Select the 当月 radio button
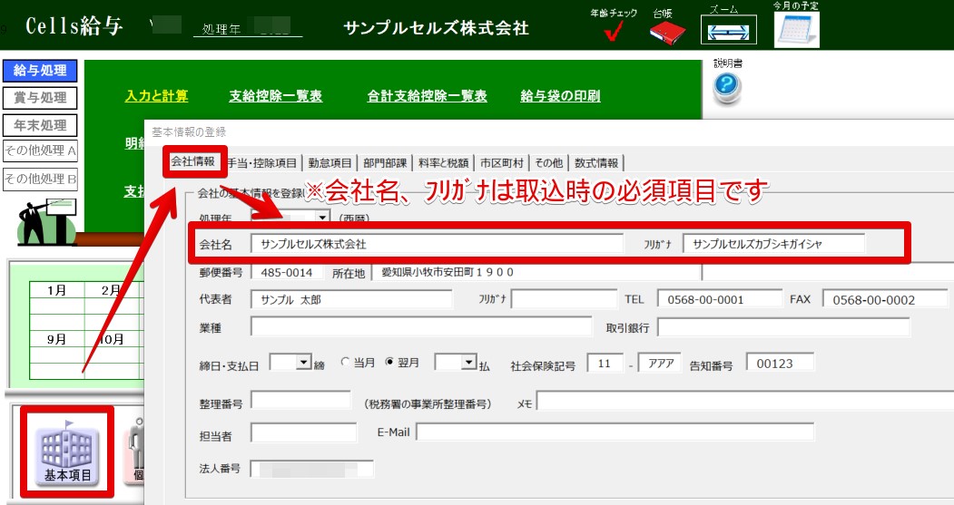The image size is (954, 505). (344, 362)
